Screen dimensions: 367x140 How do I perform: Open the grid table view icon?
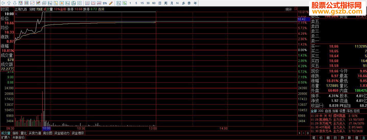click(x=26, y=3)
